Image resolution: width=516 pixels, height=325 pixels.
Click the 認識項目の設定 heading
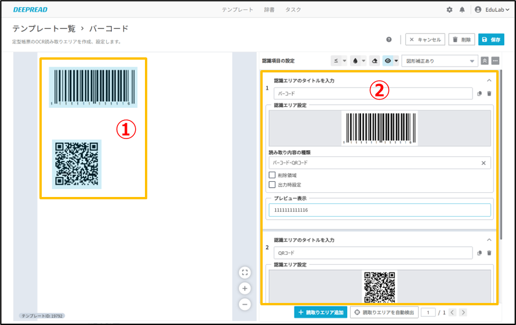278,61
